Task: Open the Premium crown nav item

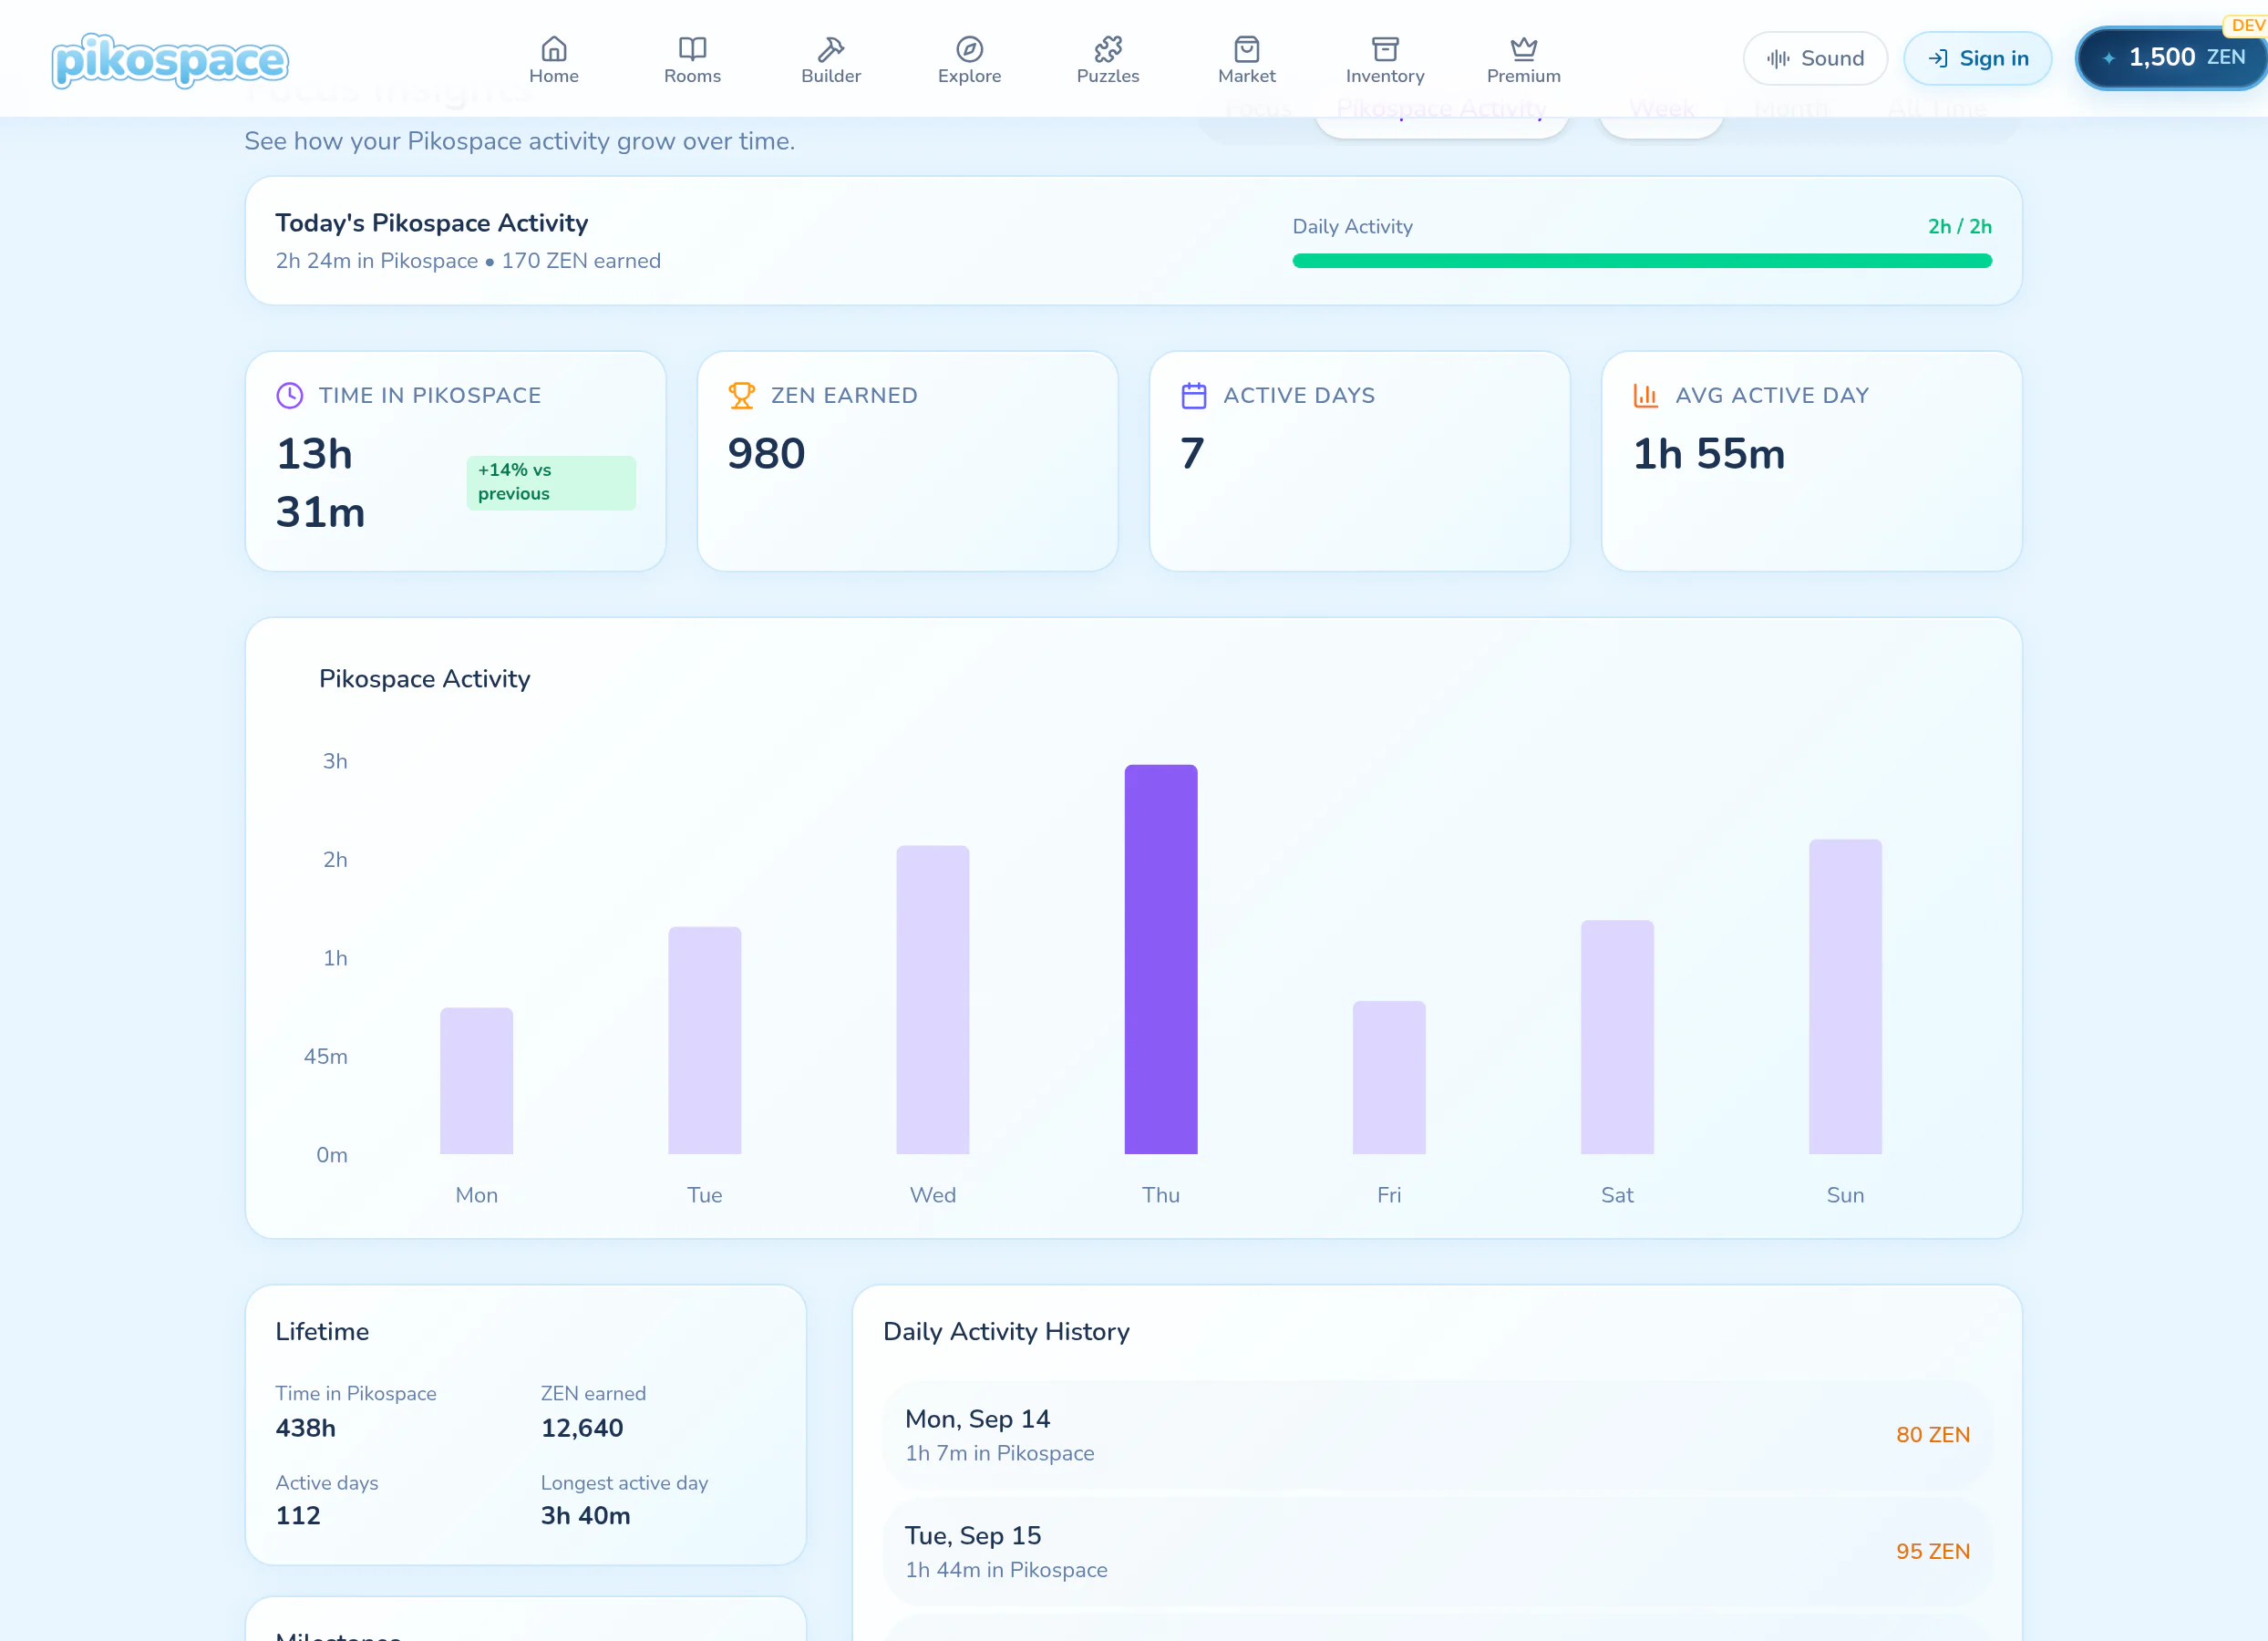Action: [1523, 60]
